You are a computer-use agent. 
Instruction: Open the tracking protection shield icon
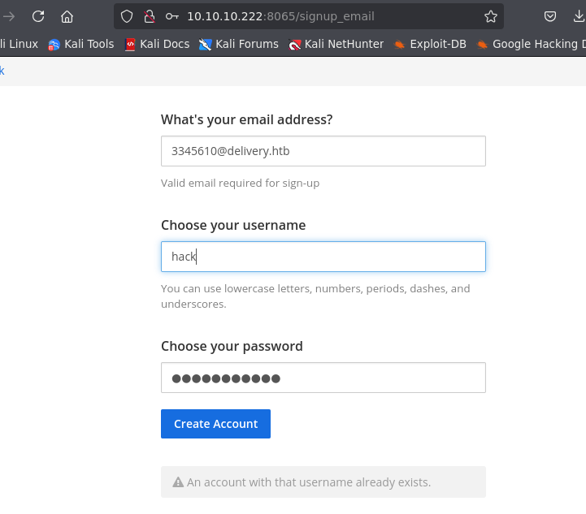127,16
